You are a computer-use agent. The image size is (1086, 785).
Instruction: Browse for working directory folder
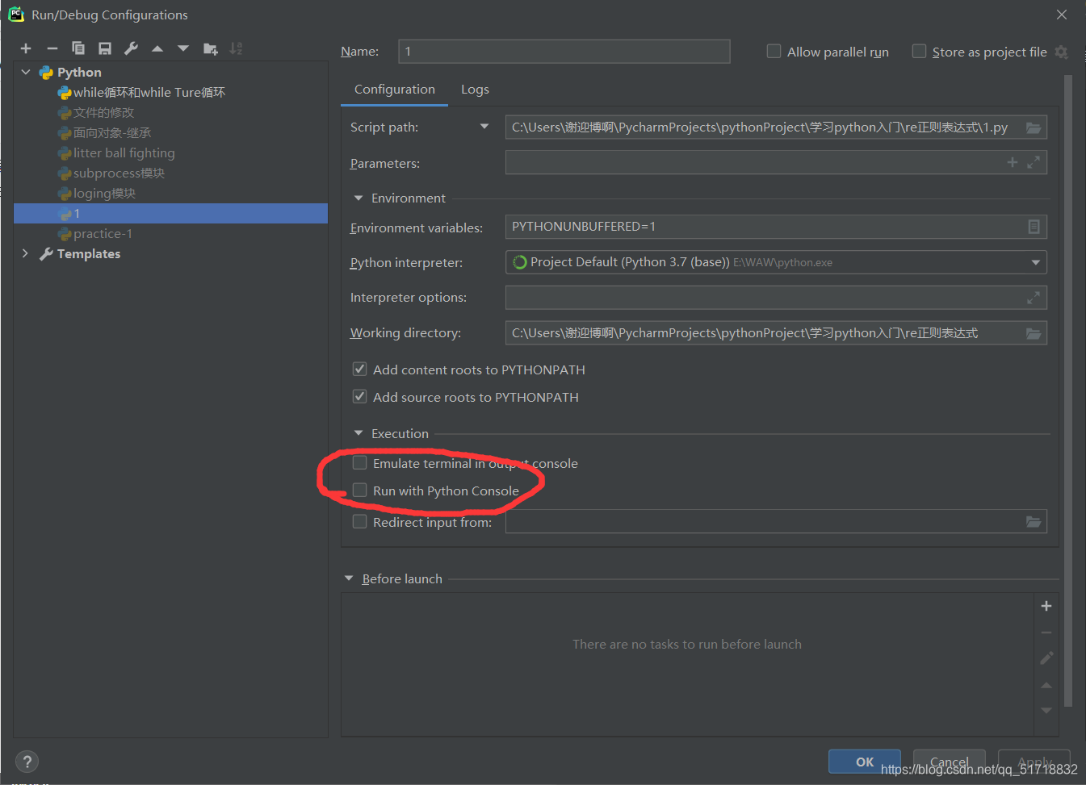point(1034,333)
